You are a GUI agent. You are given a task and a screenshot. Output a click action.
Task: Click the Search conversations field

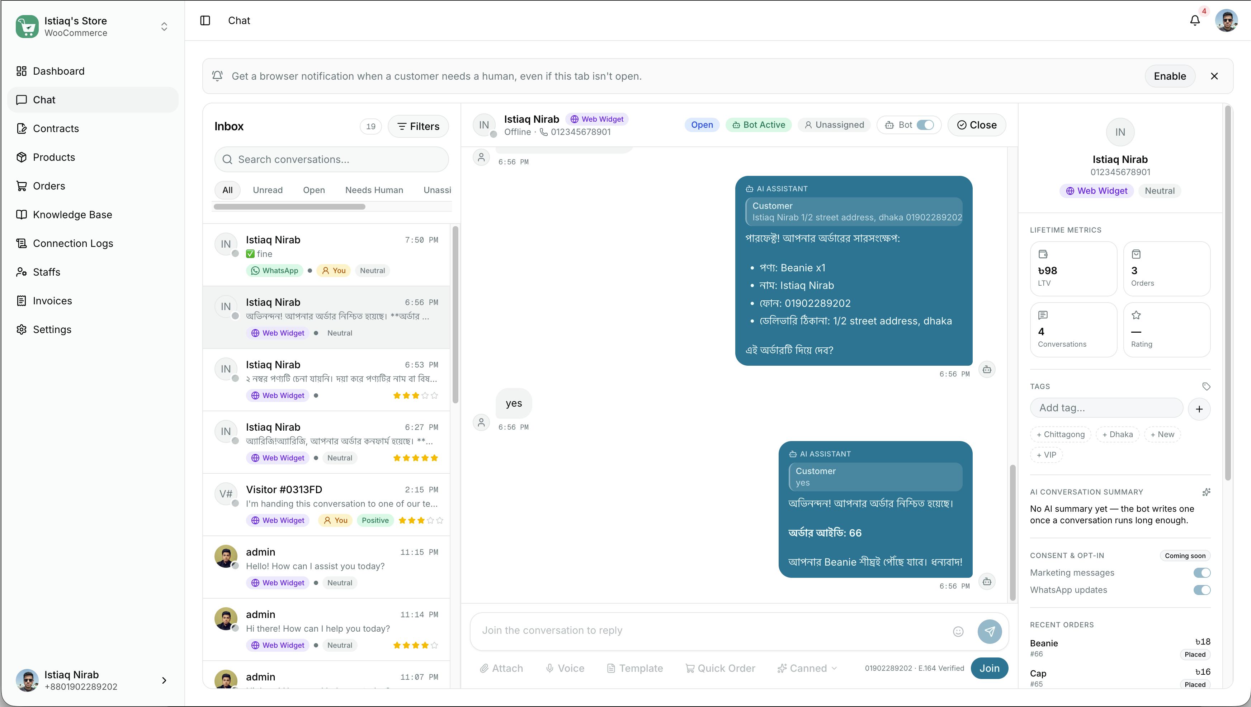[331, 159]
